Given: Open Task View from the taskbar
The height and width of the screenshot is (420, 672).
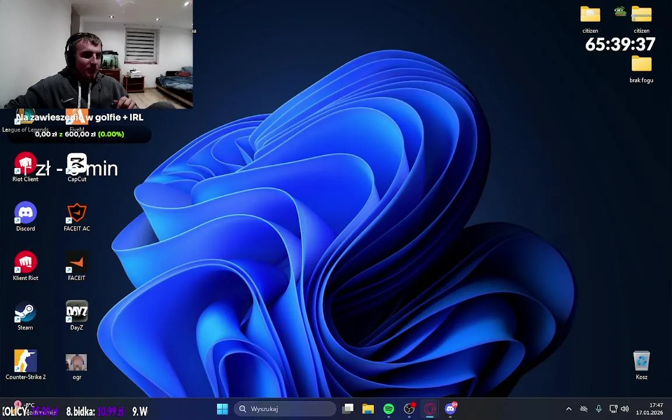Looking at the screenshot, I should (348, 409).
